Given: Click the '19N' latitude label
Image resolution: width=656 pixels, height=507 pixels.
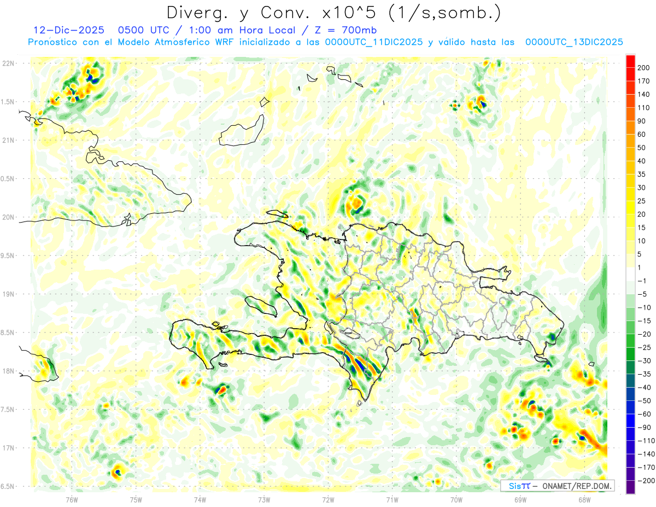Looking at the screenshot, I should click(x=9, y=294).
